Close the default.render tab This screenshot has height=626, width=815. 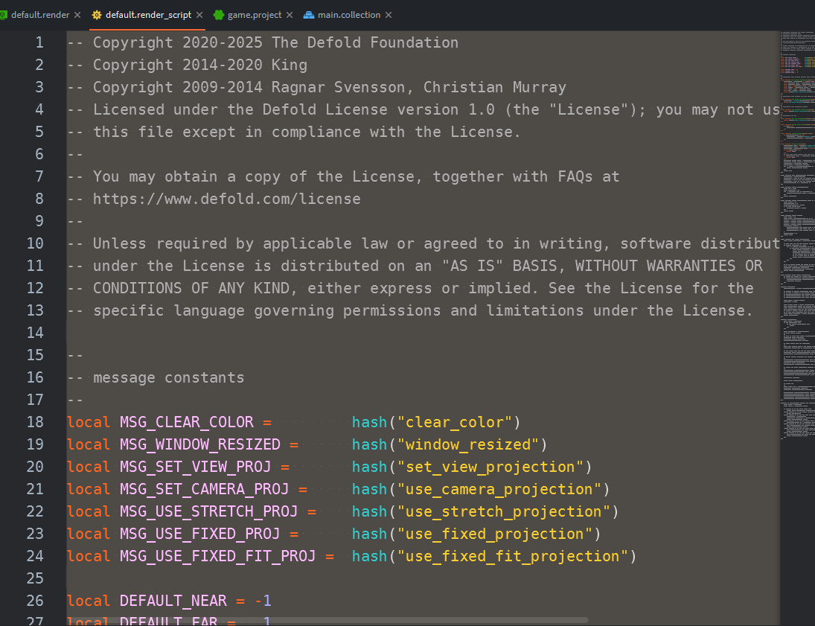[x=77, y=15]
